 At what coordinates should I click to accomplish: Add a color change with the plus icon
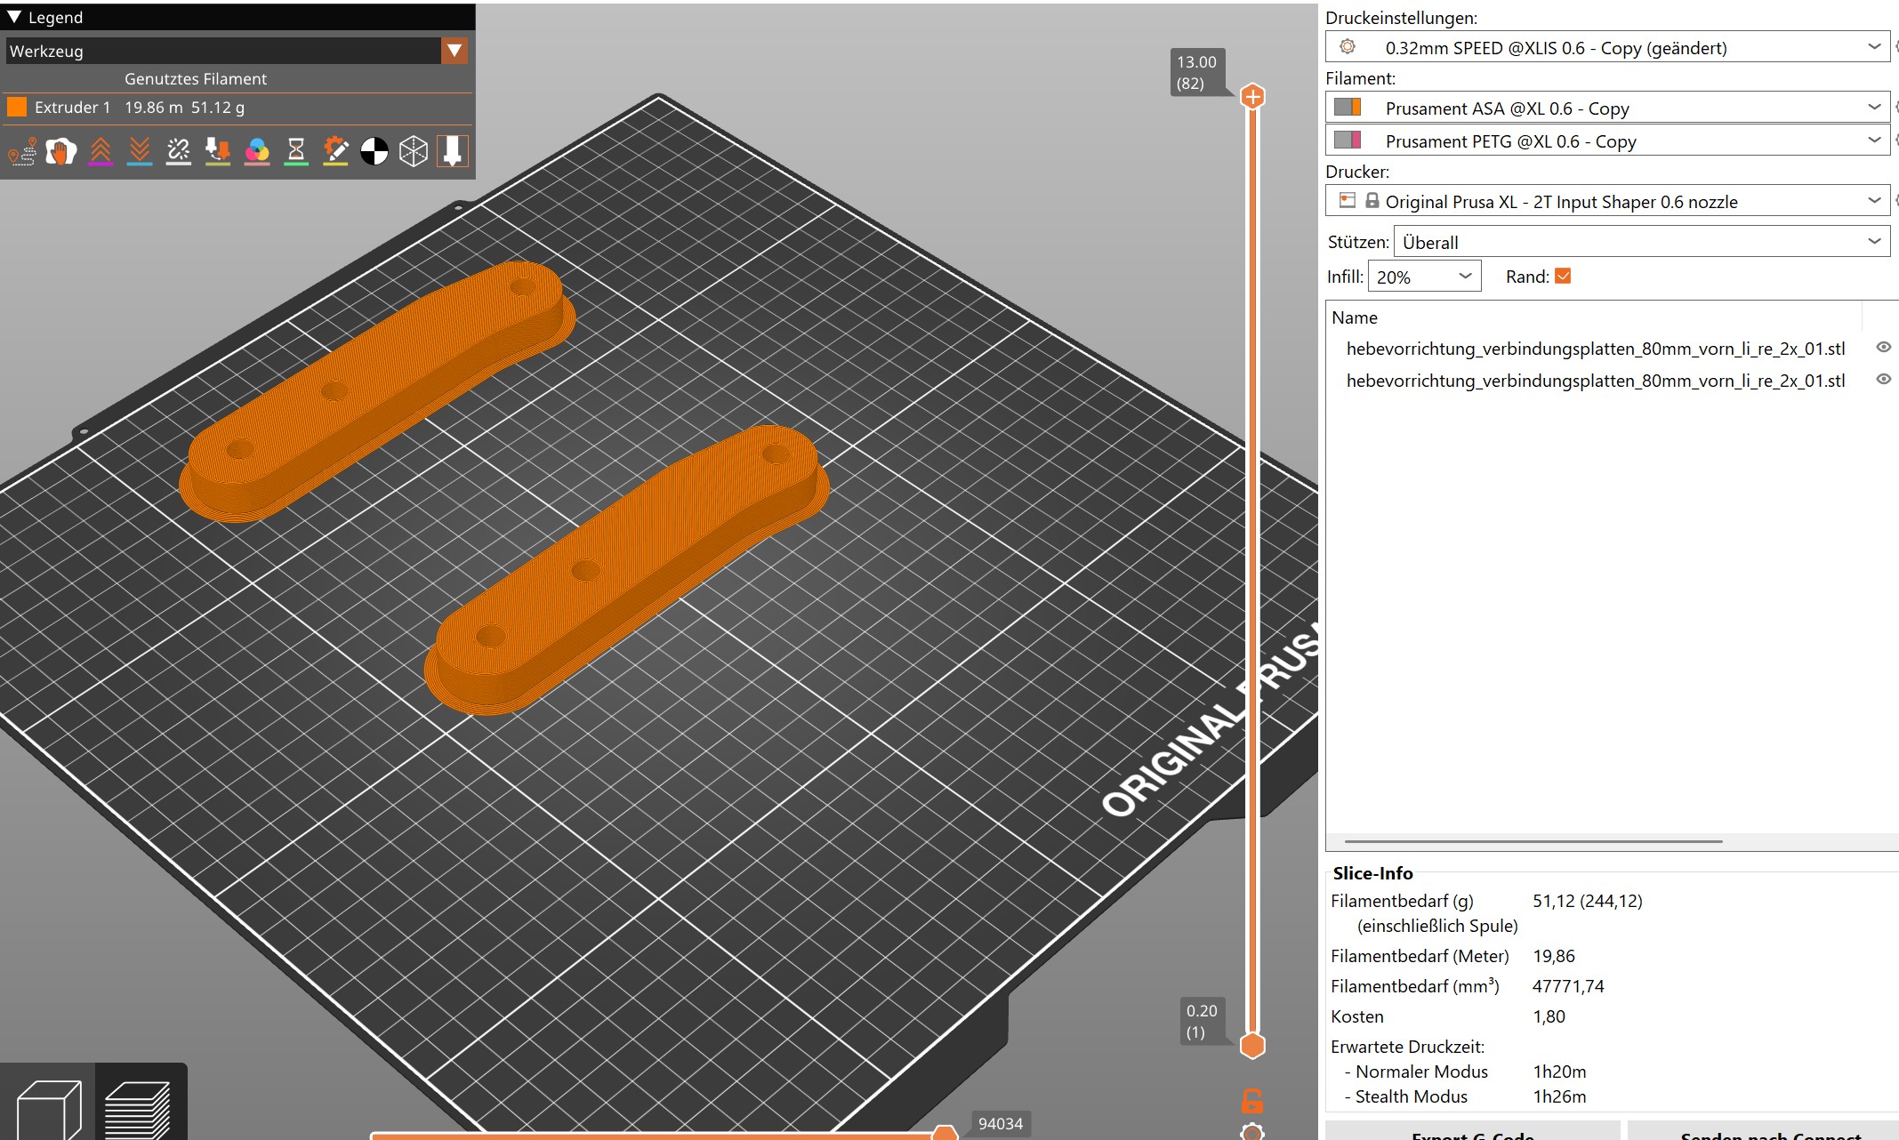coord(1252,96)
